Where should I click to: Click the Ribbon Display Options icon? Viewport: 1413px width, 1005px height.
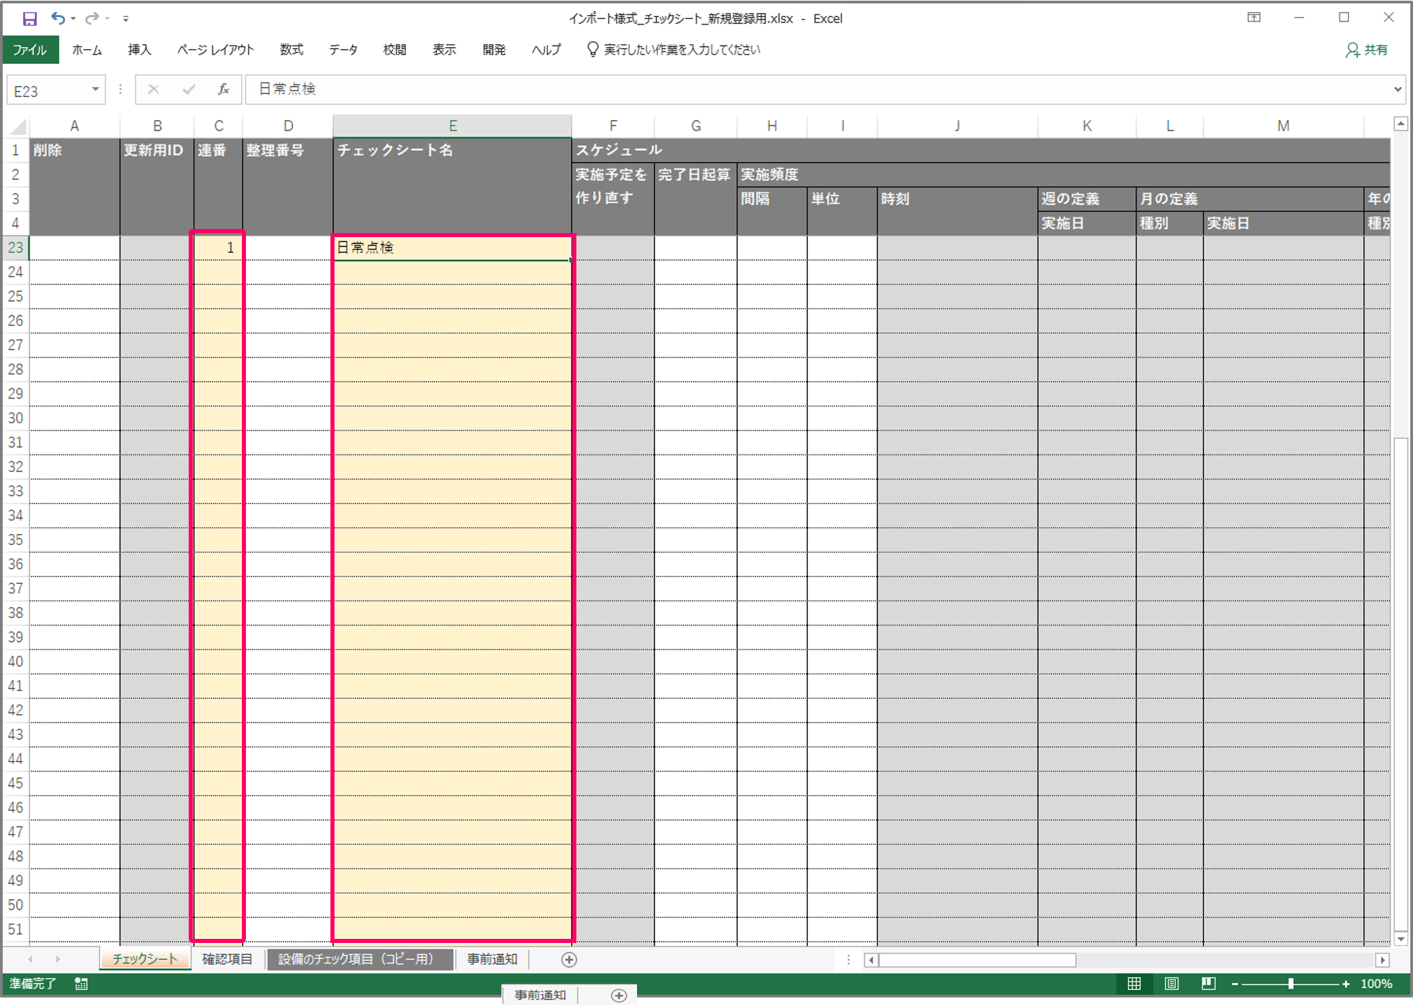[1254, 18]
